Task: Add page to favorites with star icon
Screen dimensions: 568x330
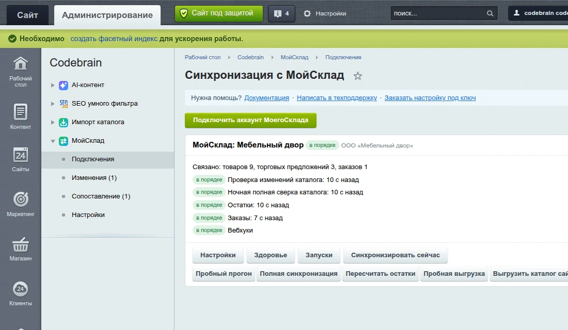Action: tap(357, 76)
